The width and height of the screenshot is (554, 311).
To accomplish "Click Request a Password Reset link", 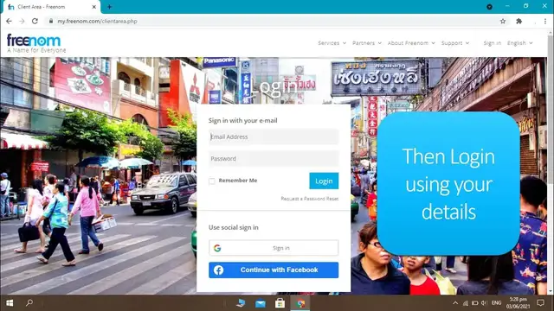I will point(310,199).
